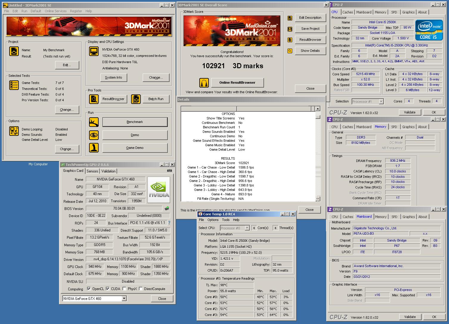Click the joystick icon beside Game Demo
Screen dimensions: 449x324
[x=94, y=148]
